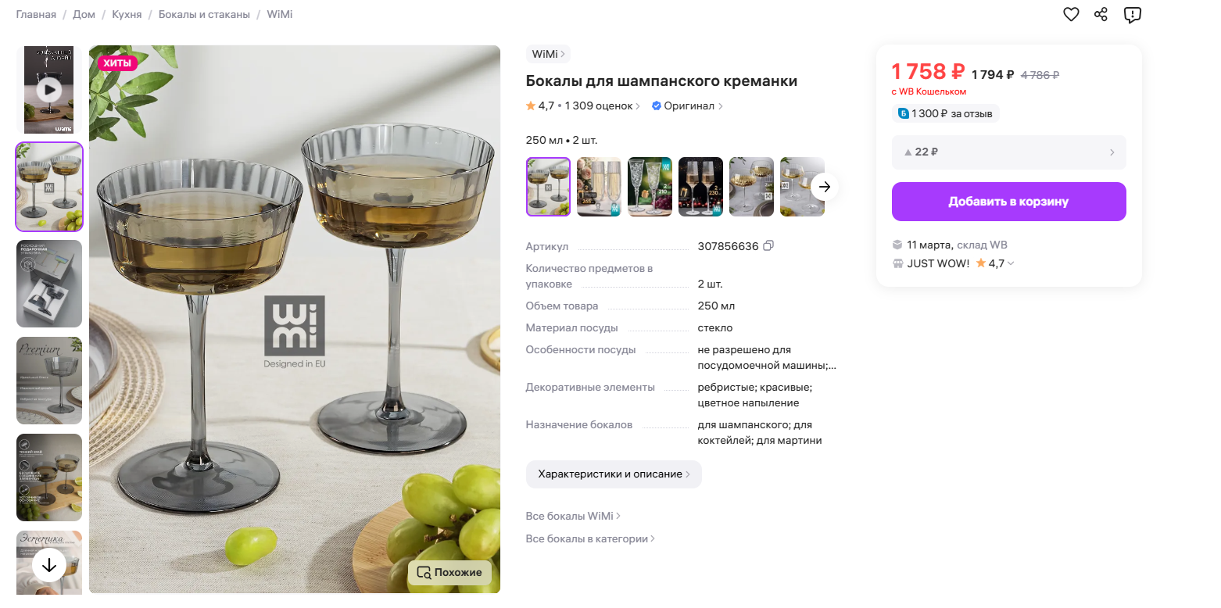This screenshot has height=608, width=1221.
Task: Open the WiMi brand chip
Action: point(548,54)
